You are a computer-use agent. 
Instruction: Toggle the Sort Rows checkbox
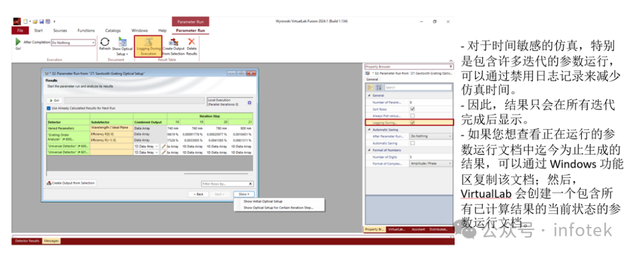tap(413, 109)
